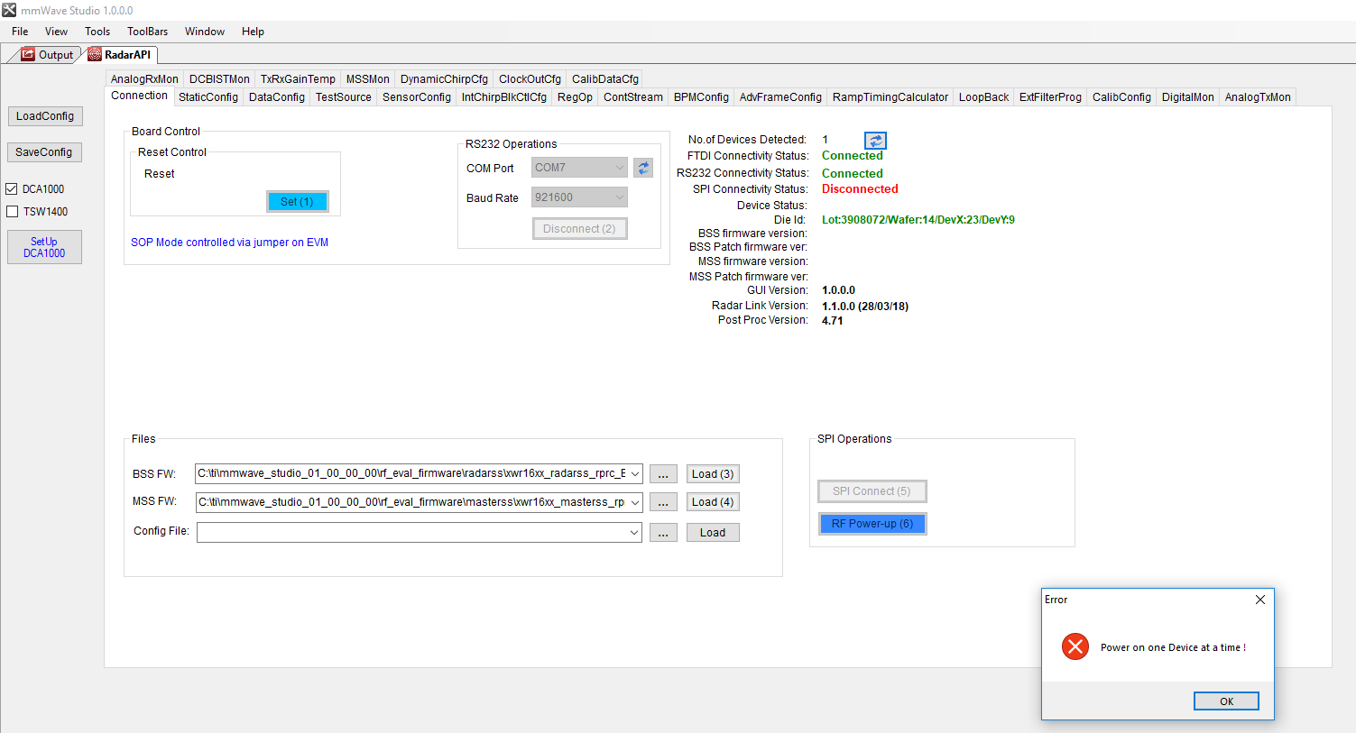The height and width of the screenshot is (733, 1356).
Task: Open the AnalogRxMon tab
Action: click(x=144, y=79)
